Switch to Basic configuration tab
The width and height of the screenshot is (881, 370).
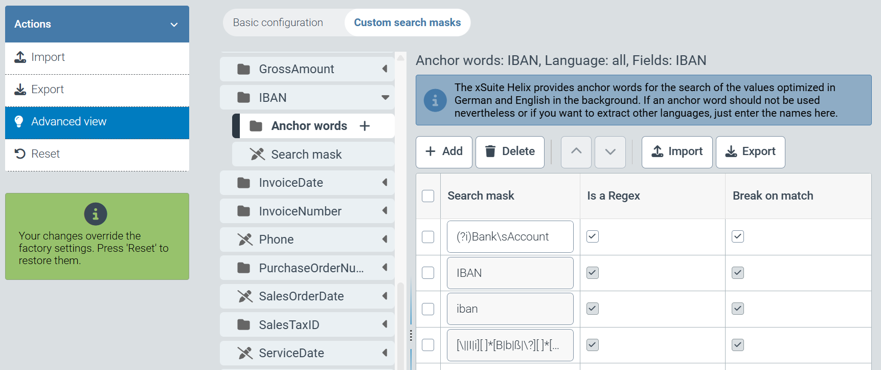pos(278,23)
